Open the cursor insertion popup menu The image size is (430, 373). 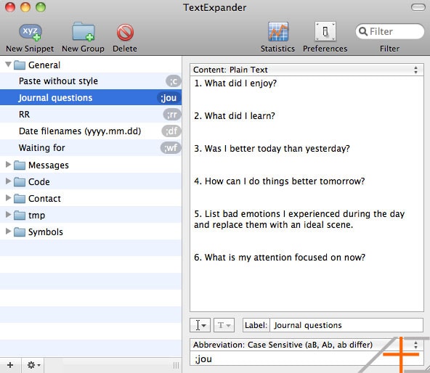(x=200, y=325)
